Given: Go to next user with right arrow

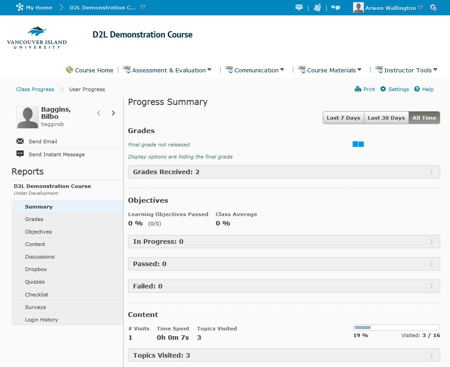Looking at the screenshot, I should [113, 113].
